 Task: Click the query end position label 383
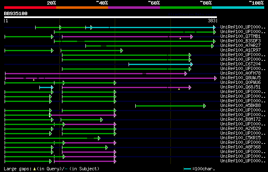pyautogui.click(x=211, y=21)
